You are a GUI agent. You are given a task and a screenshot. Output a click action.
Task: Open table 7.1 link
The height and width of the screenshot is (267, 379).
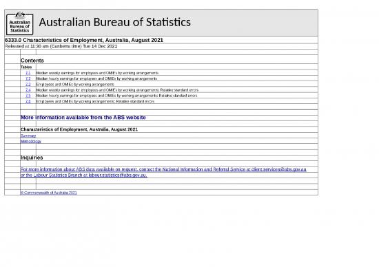coord(28,73)
